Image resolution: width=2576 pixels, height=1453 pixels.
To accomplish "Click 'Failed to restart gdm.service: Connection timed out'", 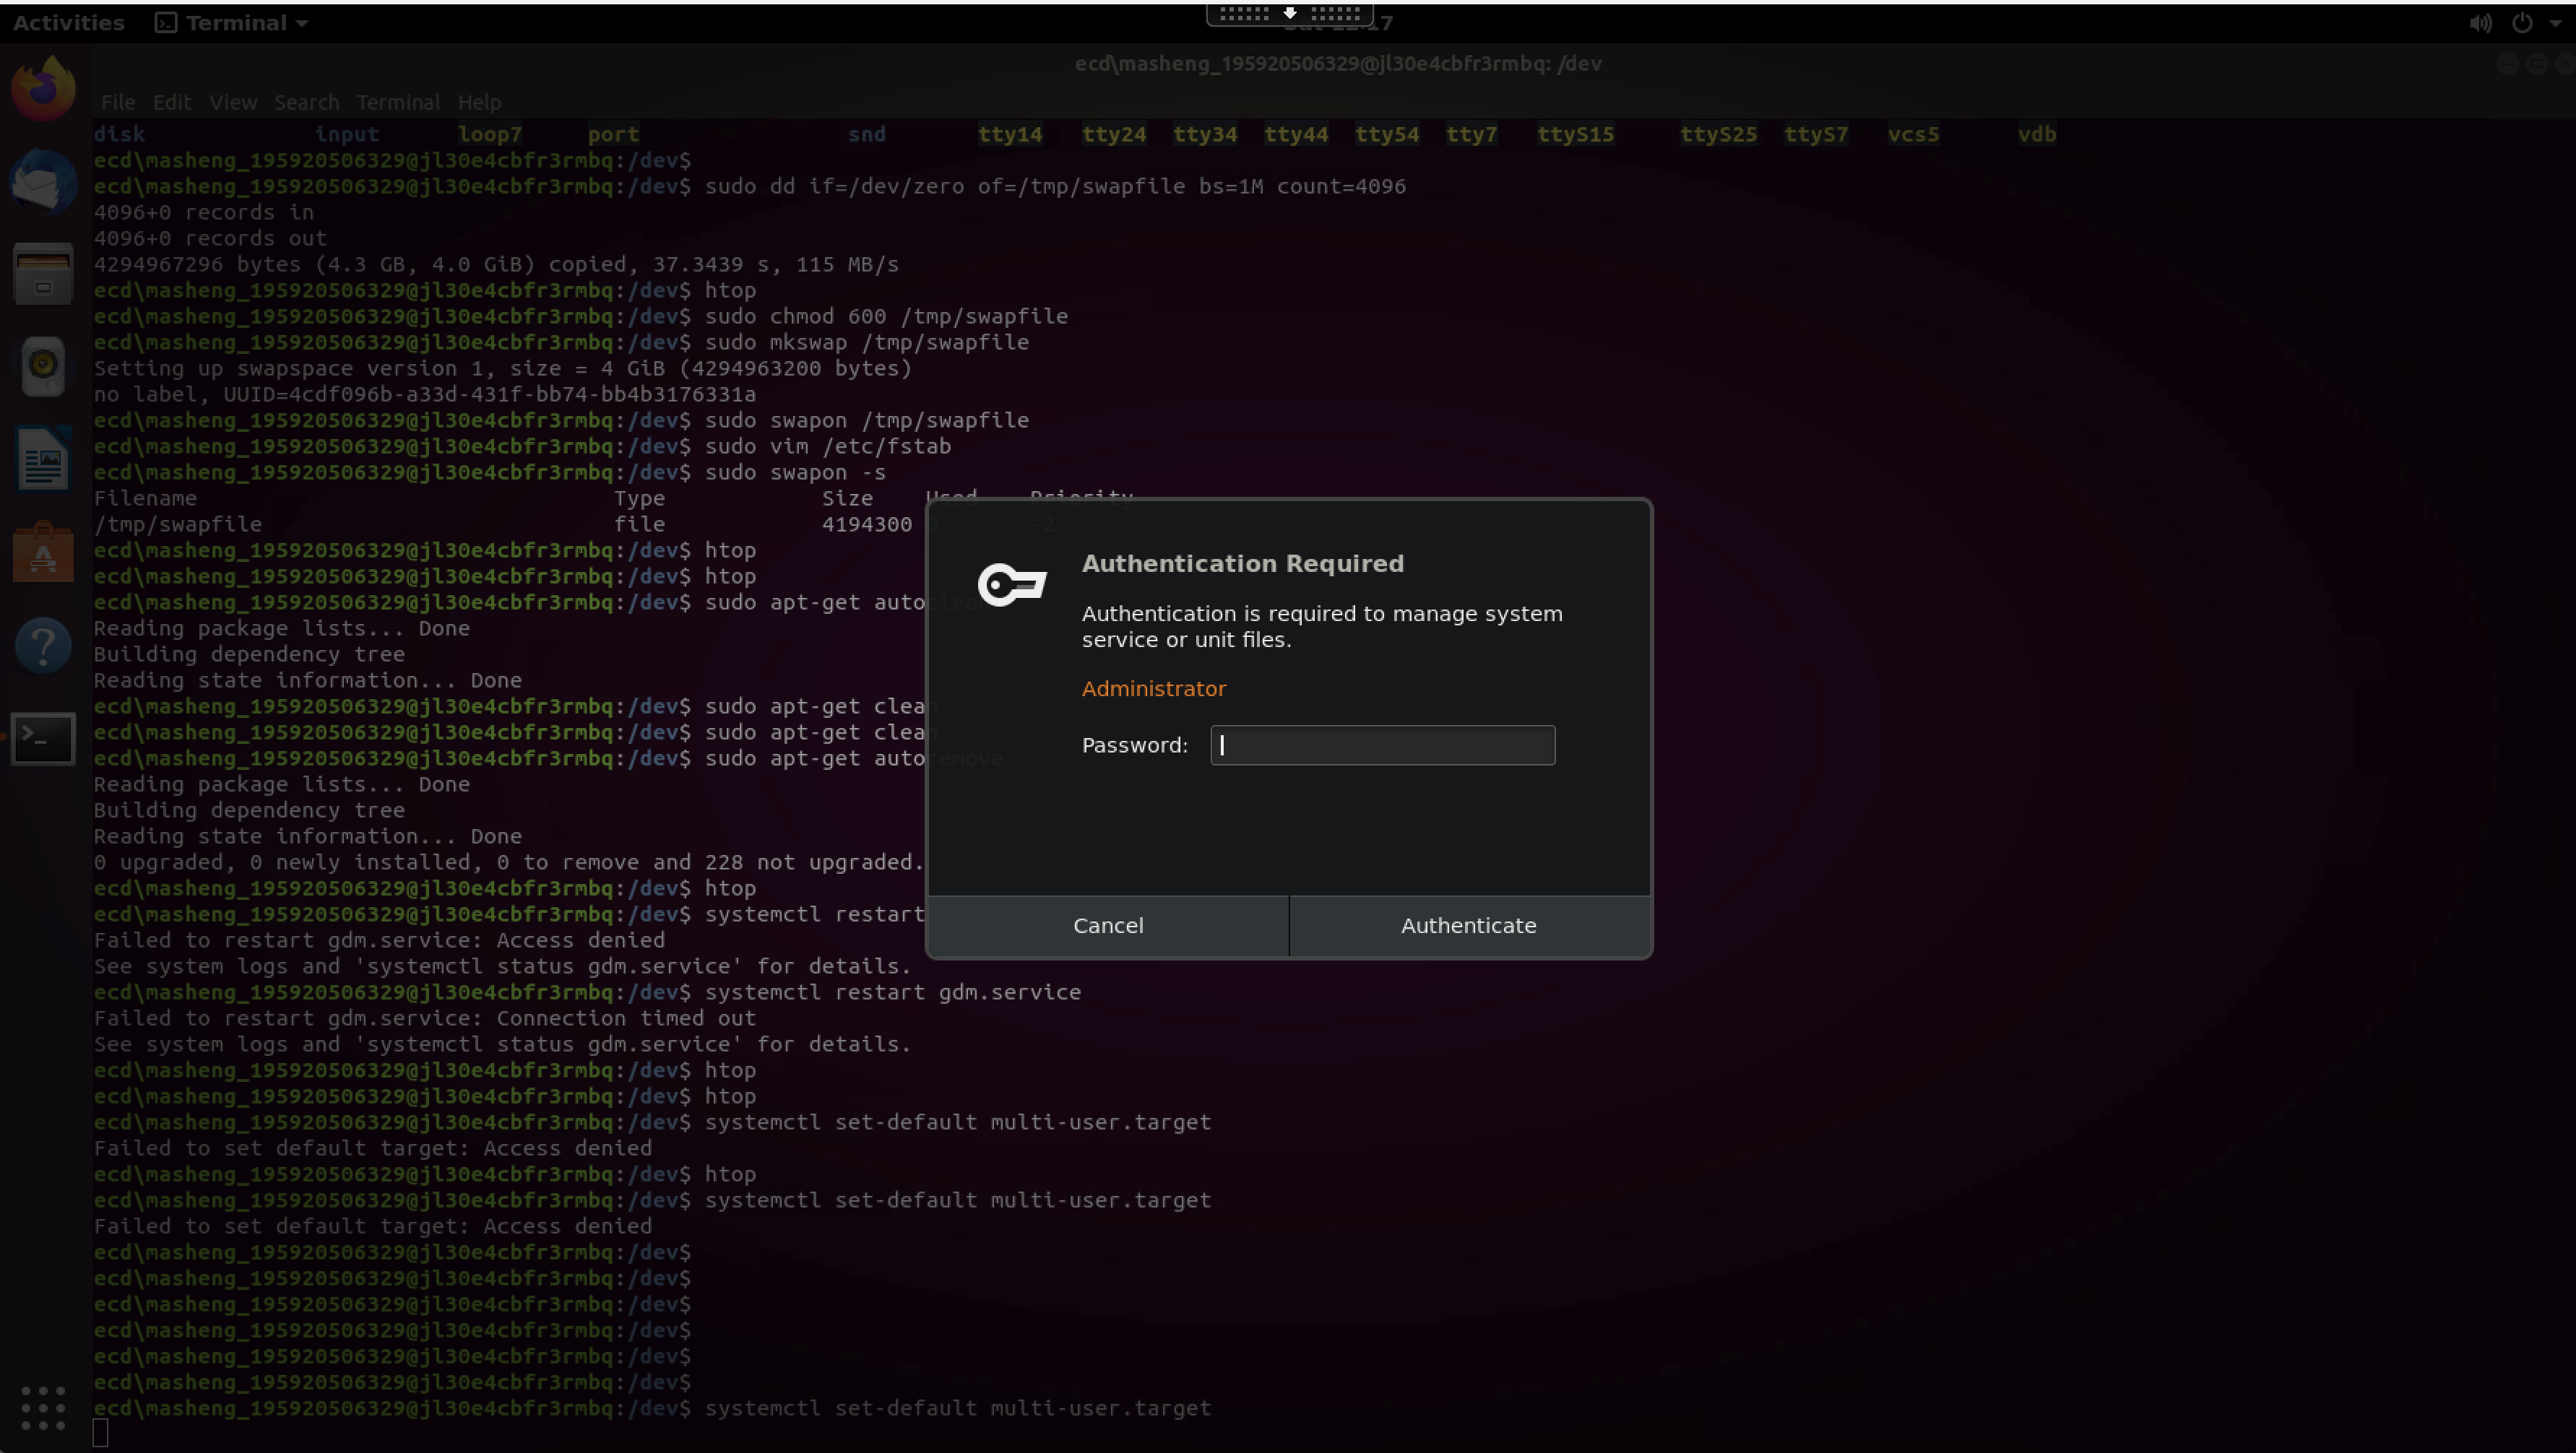I will [x=425, y=1018].
